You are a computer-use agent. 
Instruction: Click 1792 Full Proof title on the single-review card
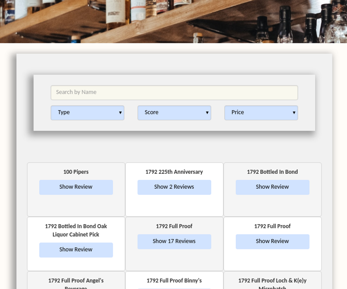pyautogui.click(x=272, y=227)
